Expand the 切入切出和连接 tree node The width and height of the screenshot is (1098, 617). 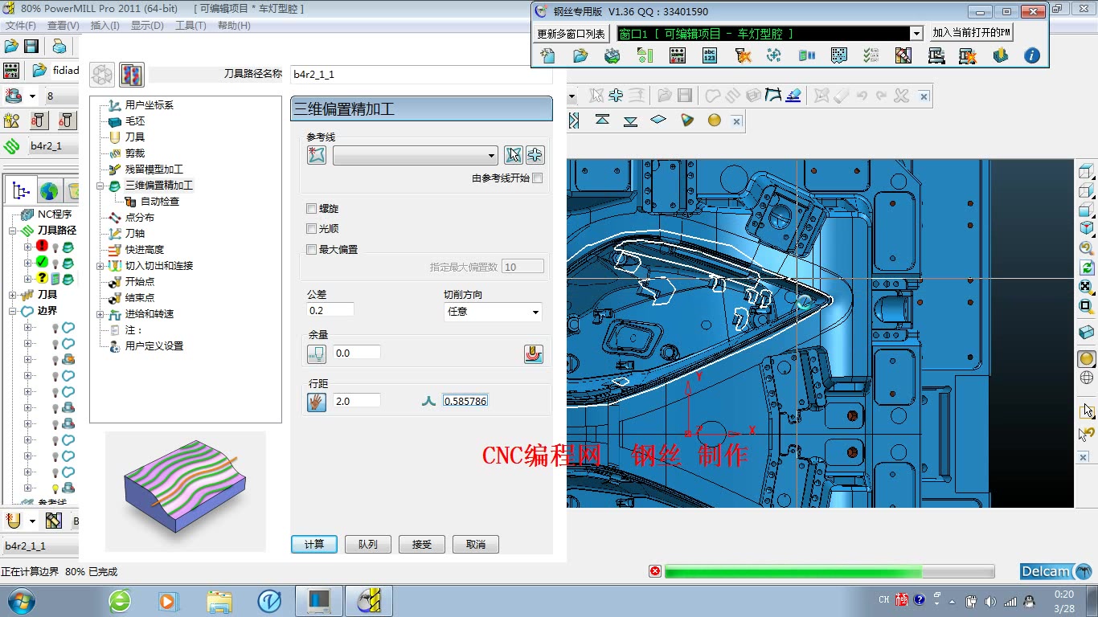click(100, 266)
